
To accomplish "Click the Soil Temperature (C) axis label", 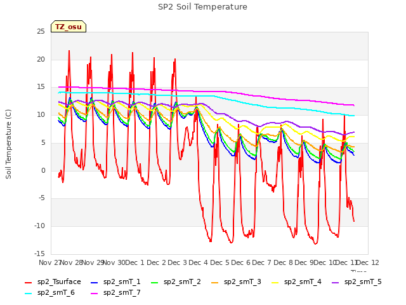I will point(8,144).
